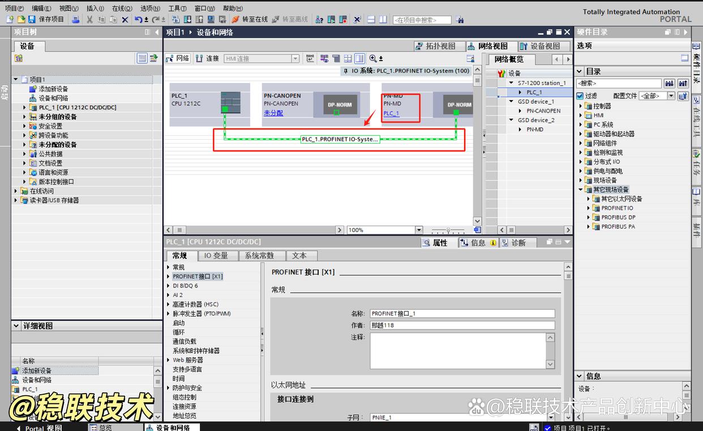The width and height of the screenshot is (703, 431).
Task: Collapse the 其它现场设备 catalog folder
Action: 580,189
